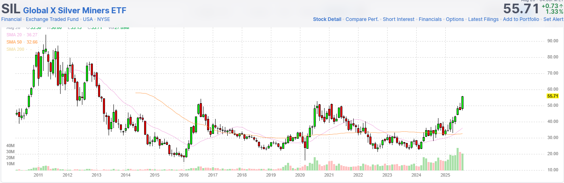Click the large 55.71 price in header
The image size is (564, 183).
(x=521, y=9)
